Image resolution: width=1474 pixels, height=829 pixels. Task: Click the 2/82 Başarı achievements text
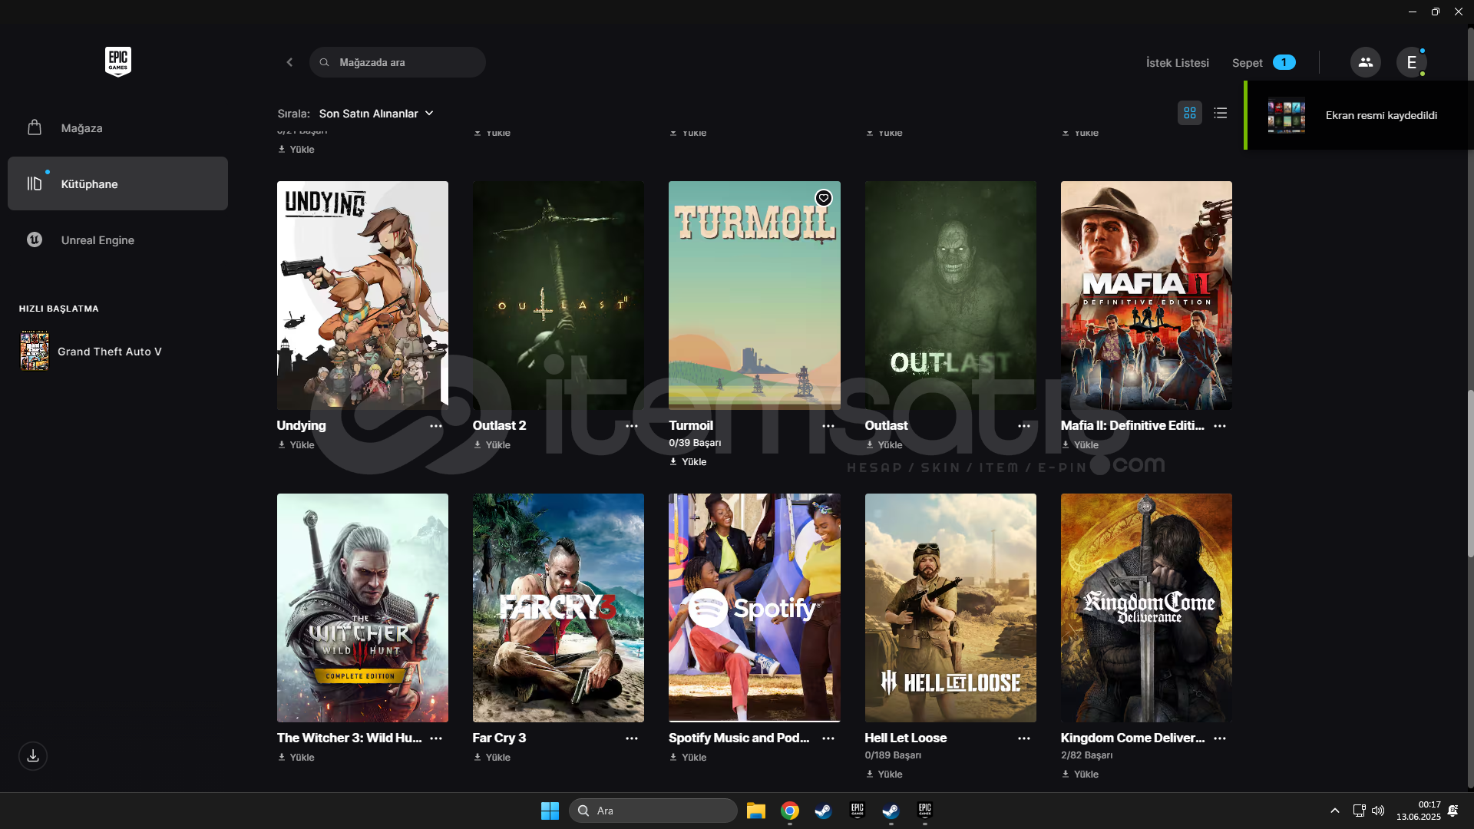click(x=1086, y=755)
